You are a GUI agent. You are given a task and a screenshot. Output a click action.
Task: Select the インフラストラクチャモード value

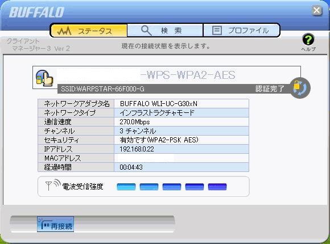coord(157,113)
